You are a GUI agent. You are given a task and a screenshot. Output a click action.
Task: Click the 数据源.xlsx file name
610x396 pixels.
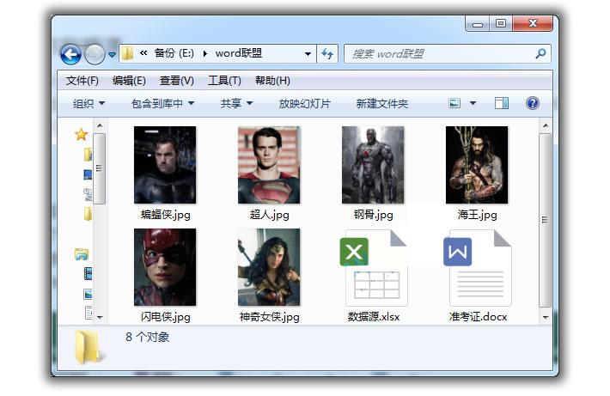click(374, 317)
